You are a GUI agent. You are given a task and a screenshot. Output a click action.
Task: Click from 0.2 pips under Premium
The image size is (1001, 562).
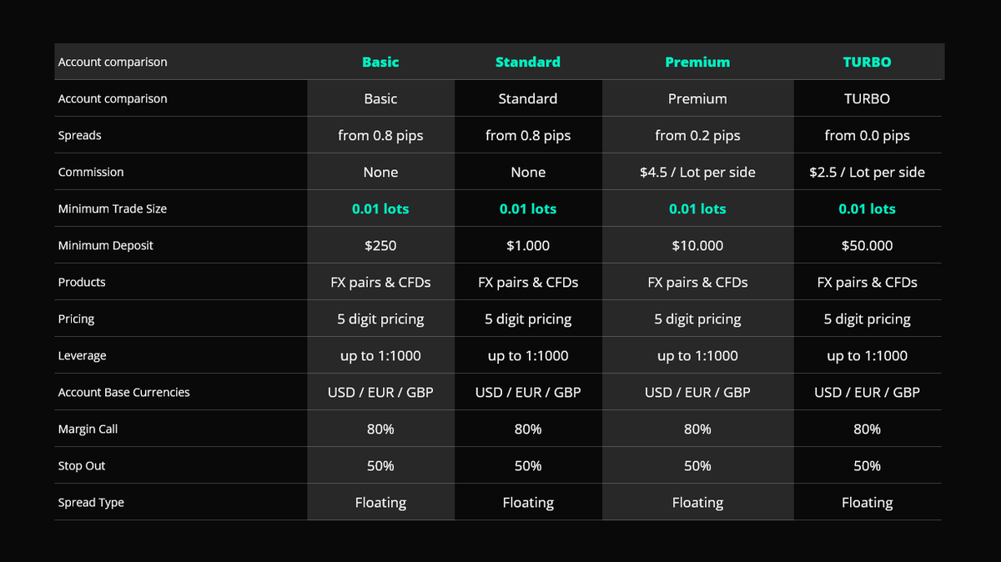[697, 135]
